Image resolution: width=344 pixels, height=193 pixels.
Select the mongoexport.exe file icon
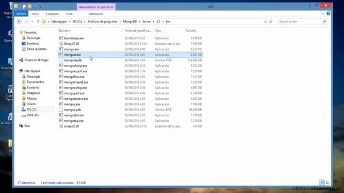pyautogui.click(x=61, y=71)
